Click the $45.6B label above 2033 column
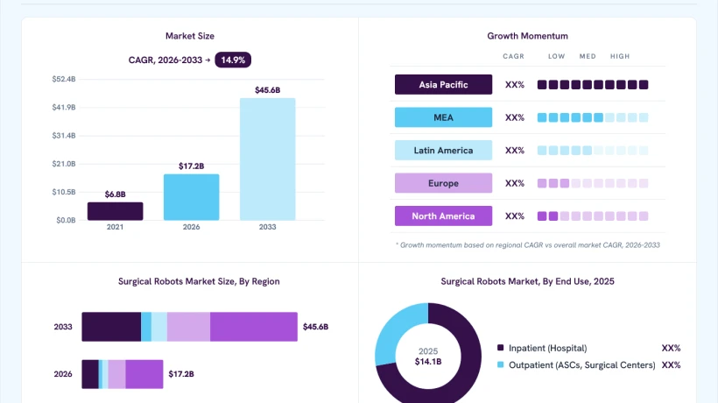This screenshot has width=718, height=403. click(x=267, y=90)
